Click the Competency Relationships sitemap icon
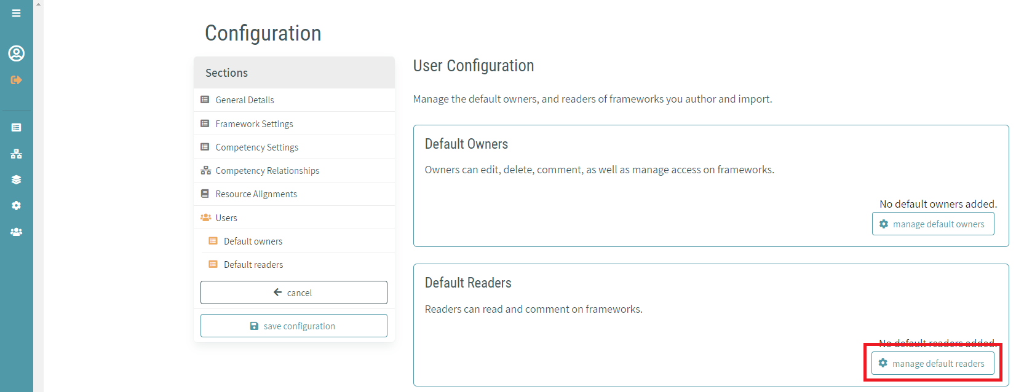Viewport: 1016px width, 392px height. tap(205, 170)
